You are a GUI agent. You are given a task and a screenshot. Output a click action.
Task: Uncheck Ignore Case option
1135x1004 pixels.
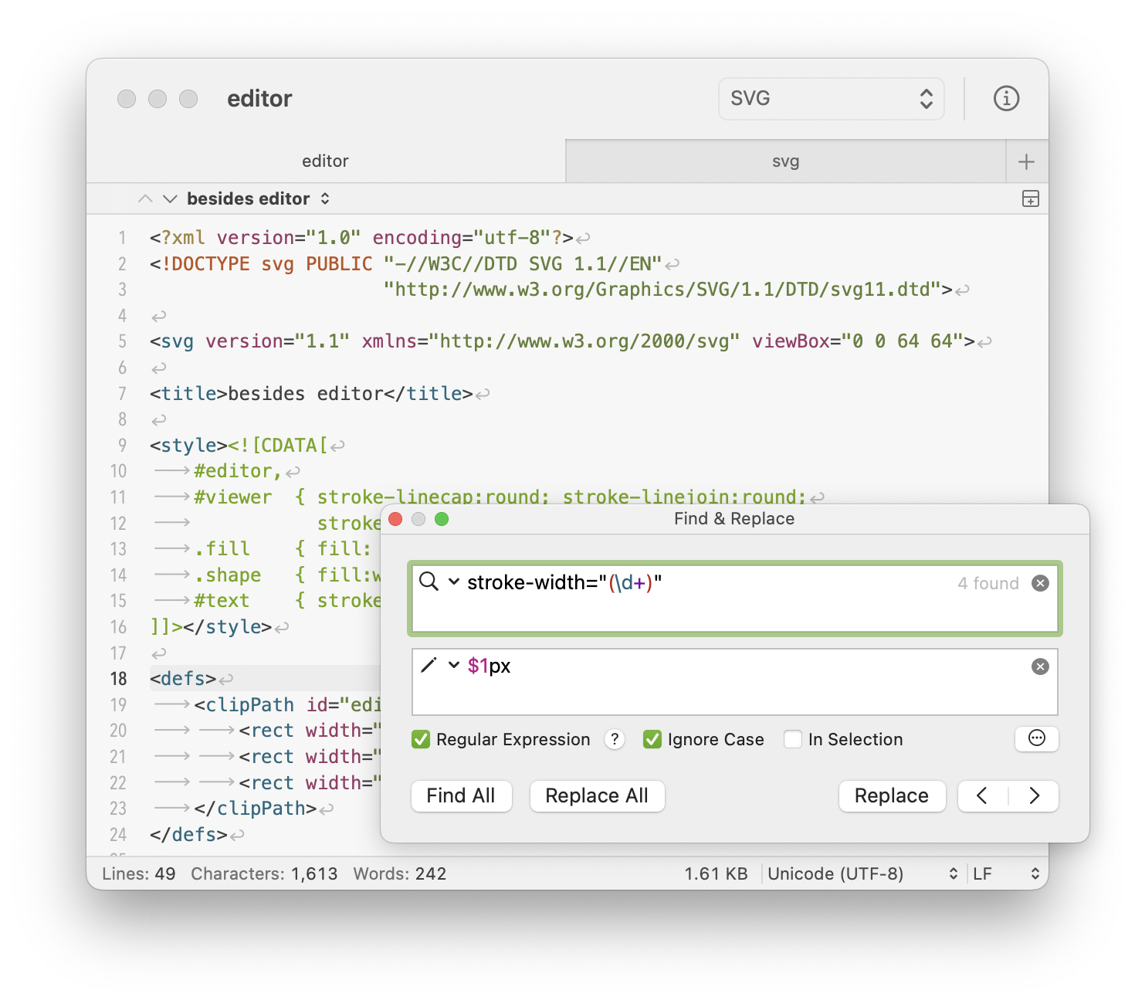click(652, 739)
